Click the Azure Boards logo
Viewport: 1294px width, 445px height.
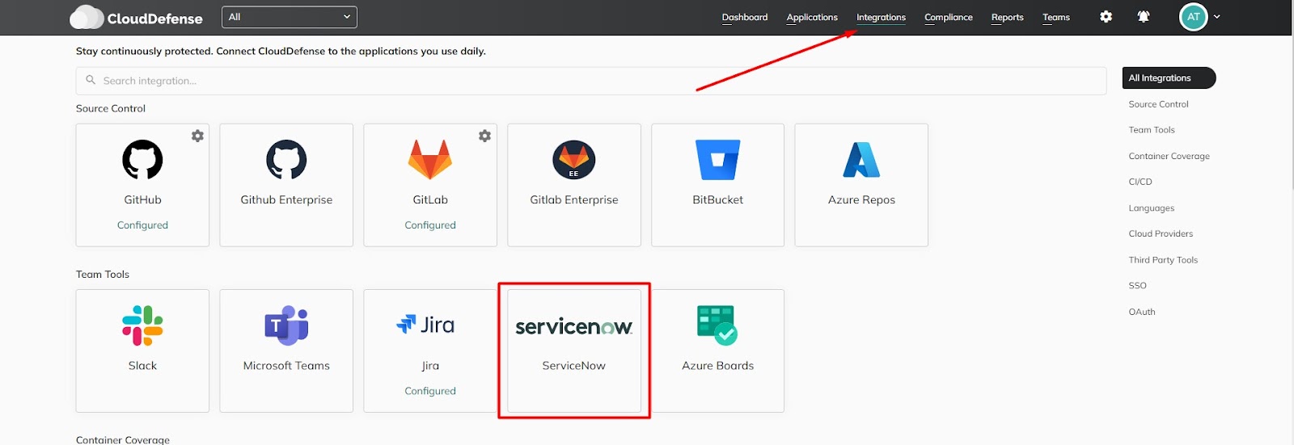(x=718, y=325)
